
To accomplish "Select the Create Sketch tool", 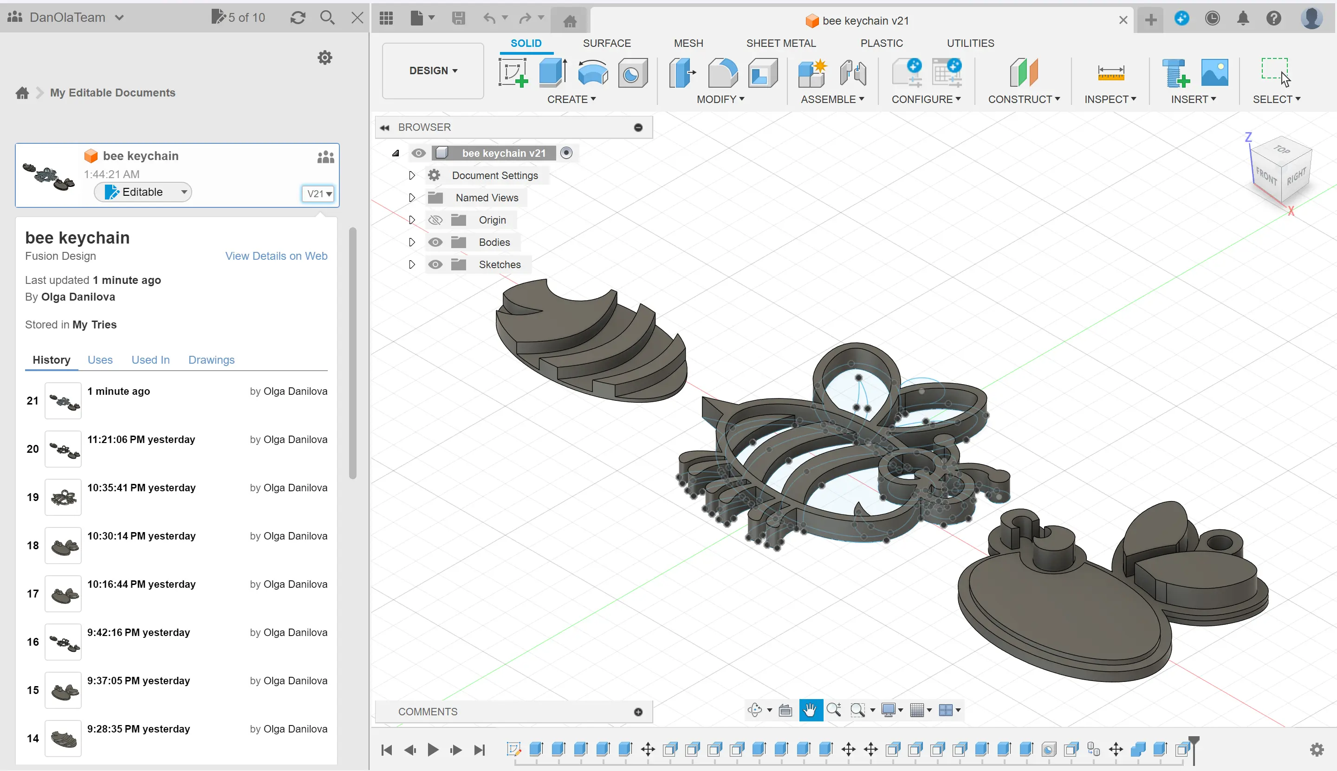I will [x=513, y=72].
